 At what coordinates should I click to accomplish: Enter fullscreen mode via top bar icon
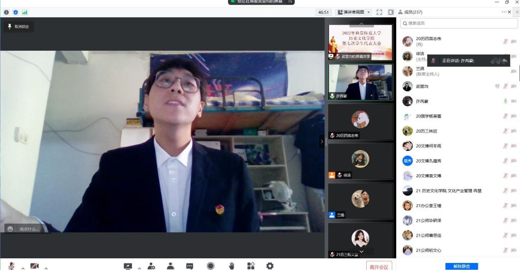[x=379, y=12]
